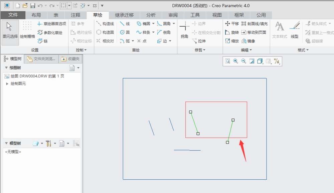Viewport: 334px width, 193px height.
Task: Activate the 图元选择 selection mode
Action: tap(10, 30)
